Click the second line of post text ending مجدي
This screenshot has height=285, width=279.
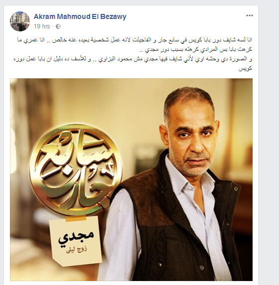click(x=198, y=49)
